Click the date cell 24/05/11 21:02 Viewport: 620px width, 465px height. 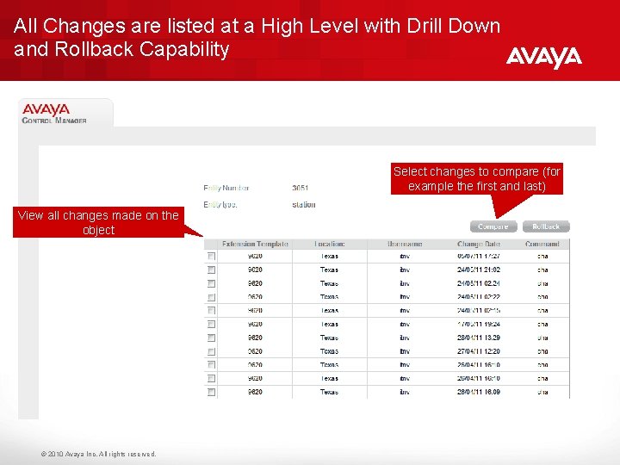pos(479,270)
